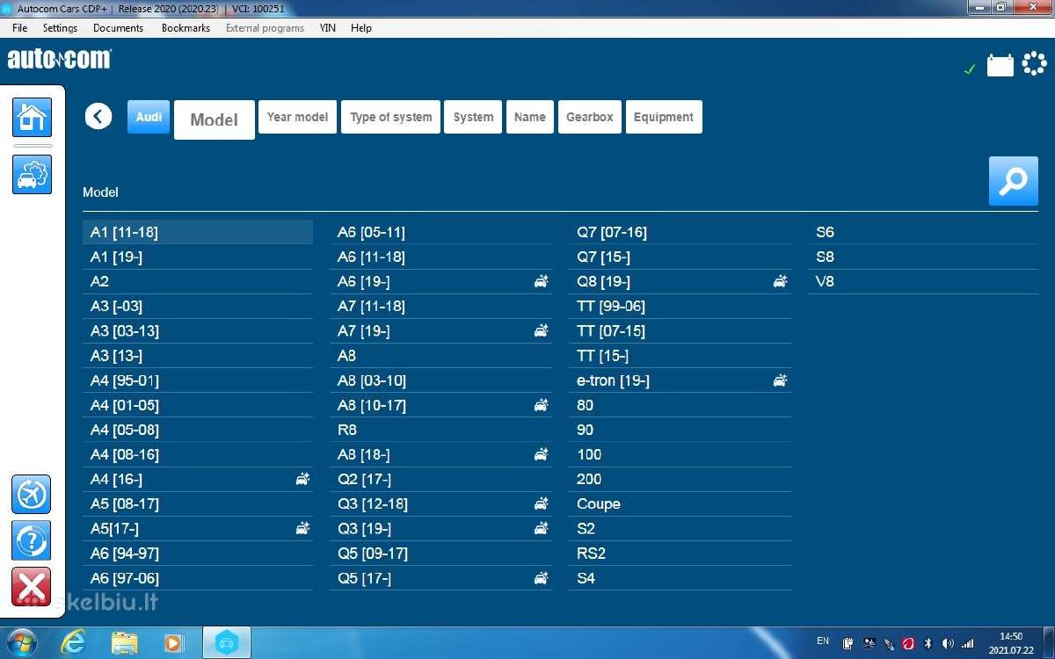
Task: Click the car icon beside A5[17-]
Action: pyautogui.click(x=302, y=528)
